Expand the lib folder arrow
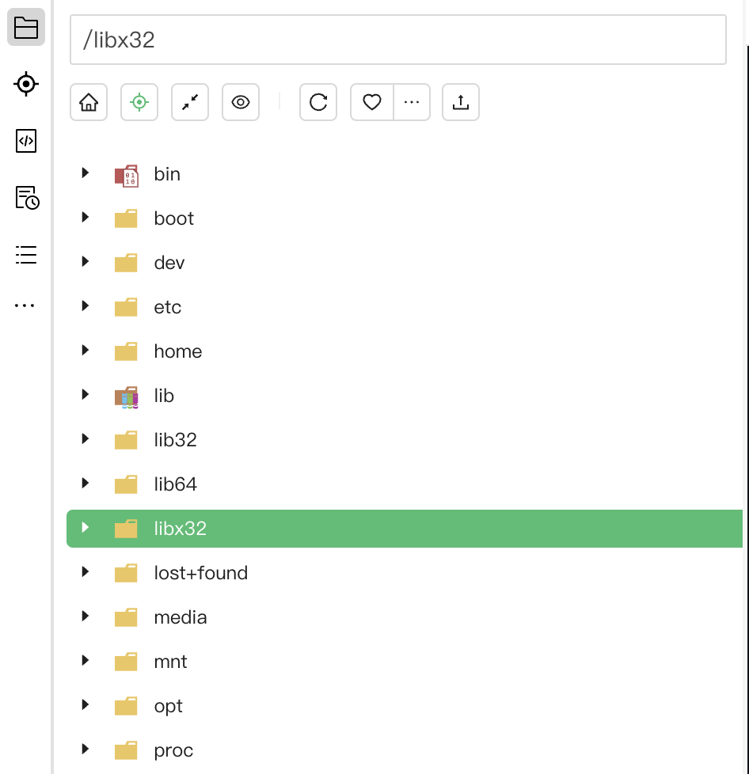This screenshot has width=749, height=774. 85,394
